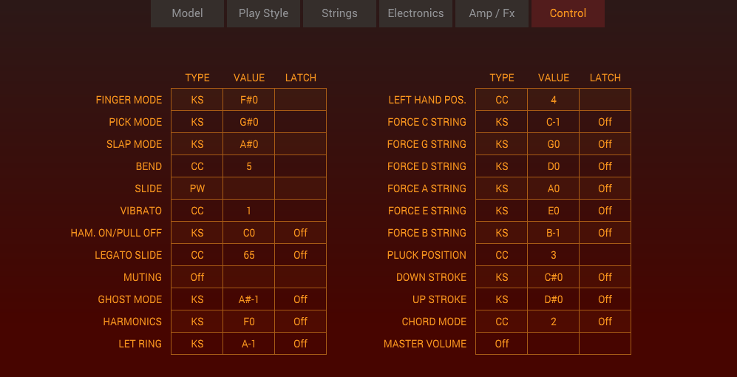This screenshot has width=737, height=377.
Task: Open Finger Mode type dropdown
Action: coord(197,100)
